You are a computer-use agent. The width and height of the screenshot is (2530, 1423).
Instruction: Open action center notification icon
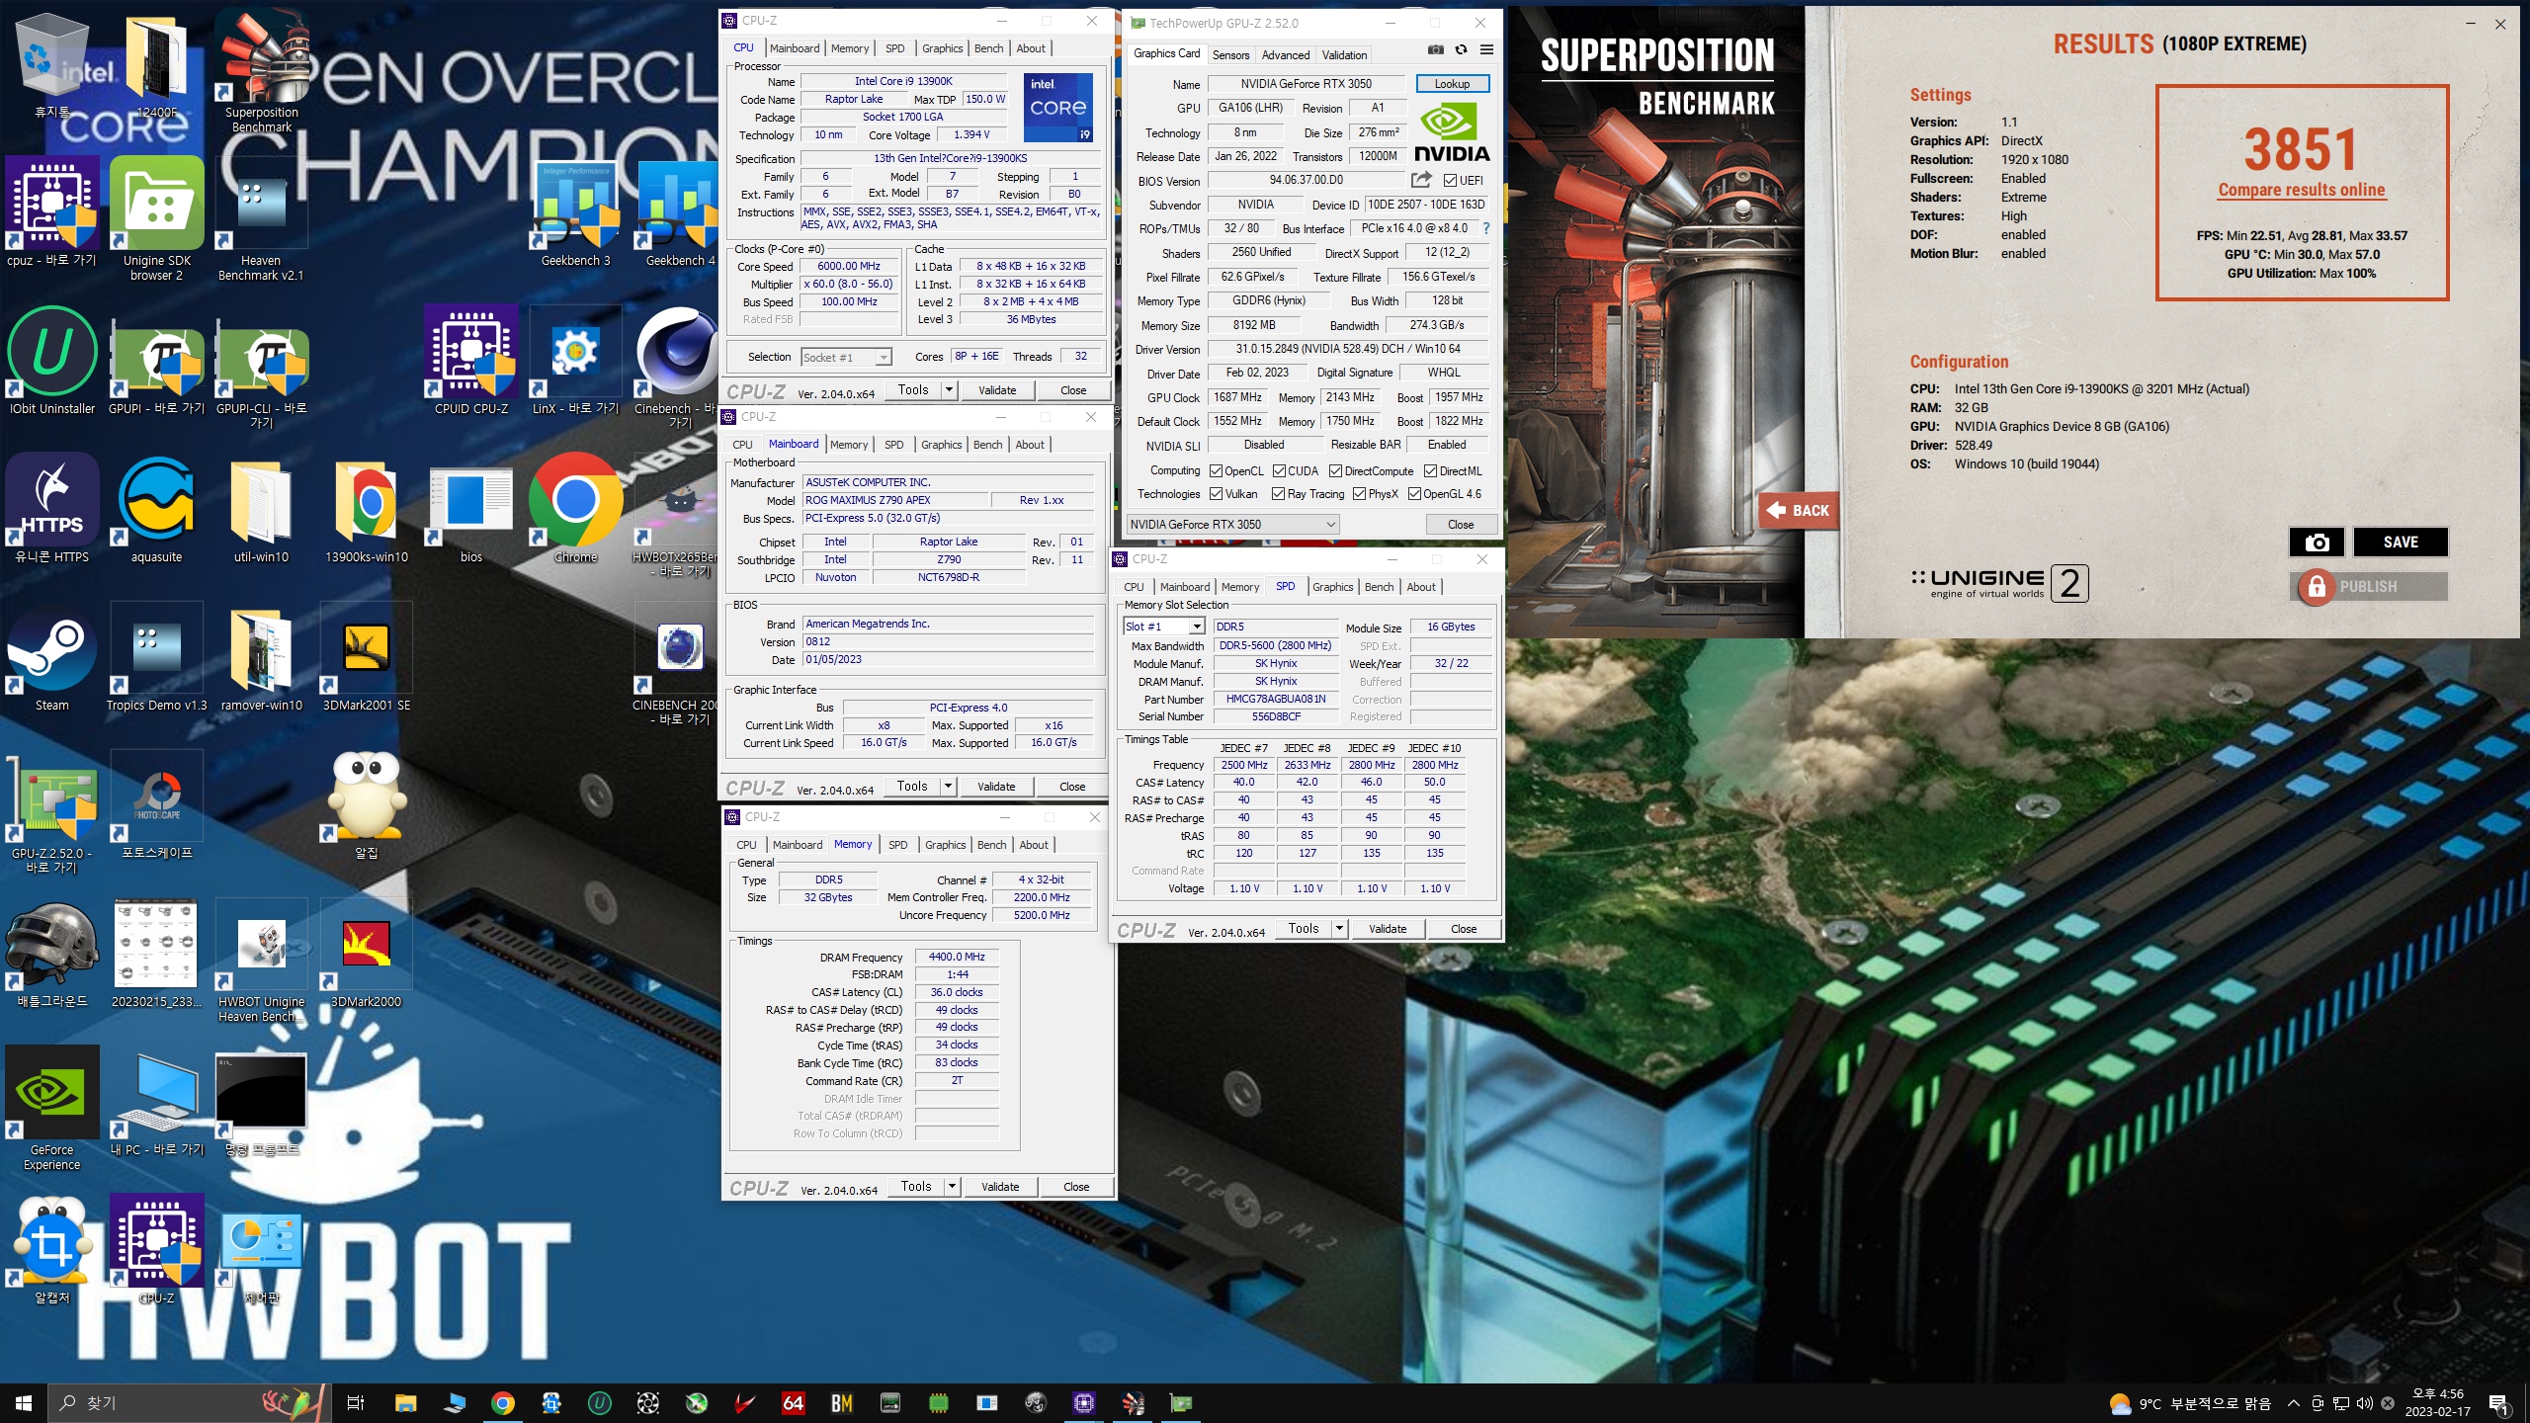(x=2497, y=1403)
